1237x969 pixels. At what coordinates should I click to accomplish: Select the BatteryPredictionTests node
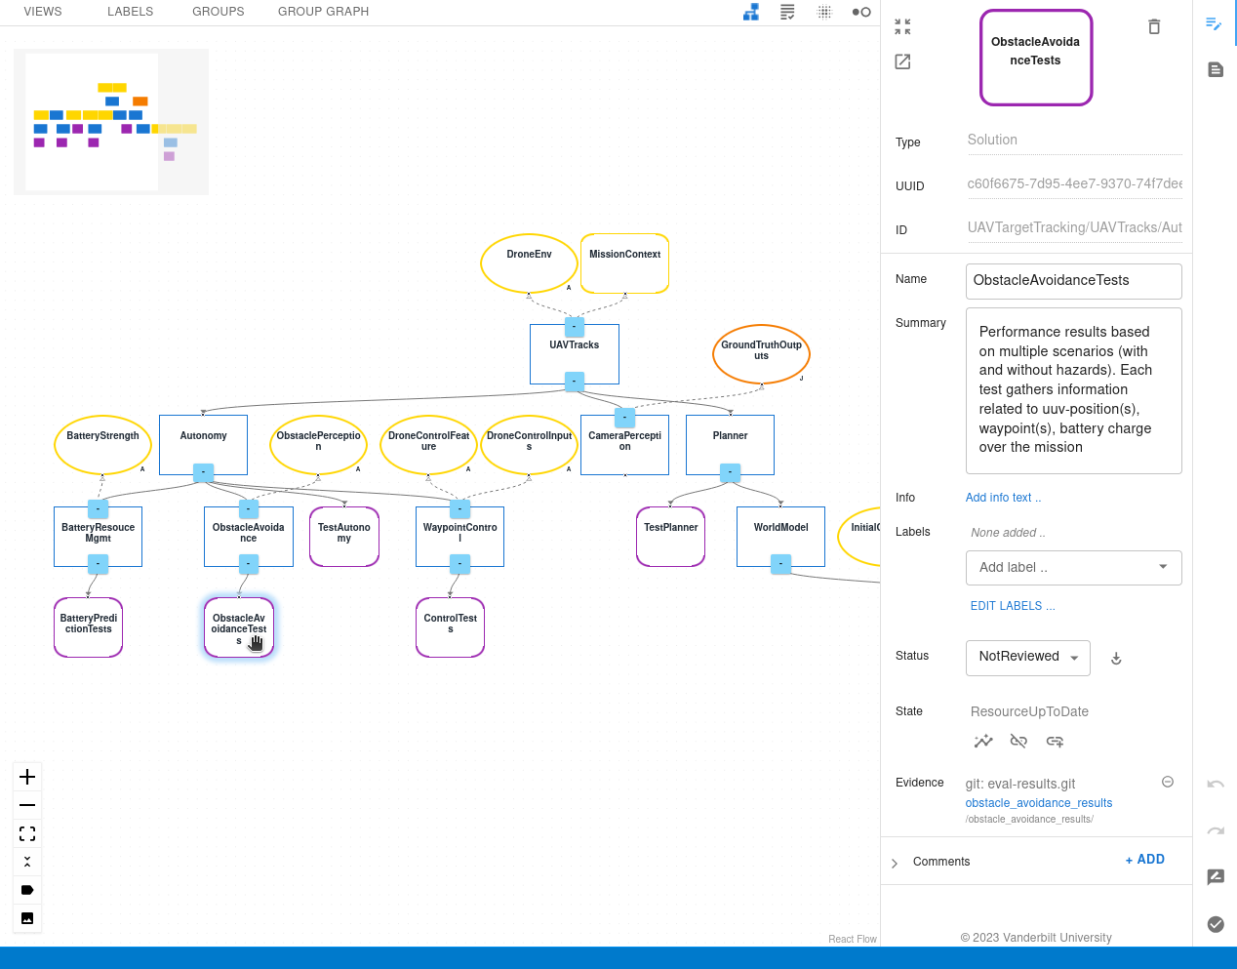[x=89, y=627]
